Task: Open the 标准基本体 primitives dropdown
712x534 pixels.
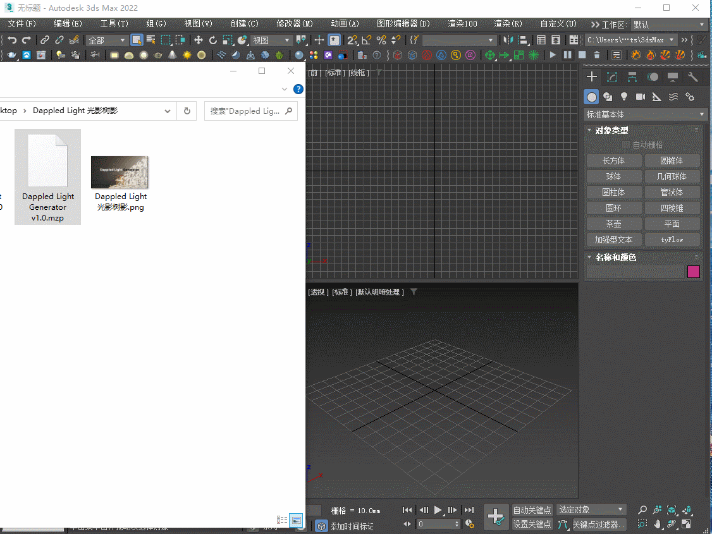Action: (645, 114)
